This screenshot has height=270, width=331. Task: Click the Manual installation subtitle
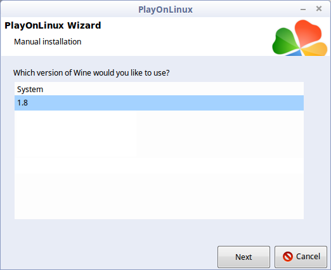[48, 42]
